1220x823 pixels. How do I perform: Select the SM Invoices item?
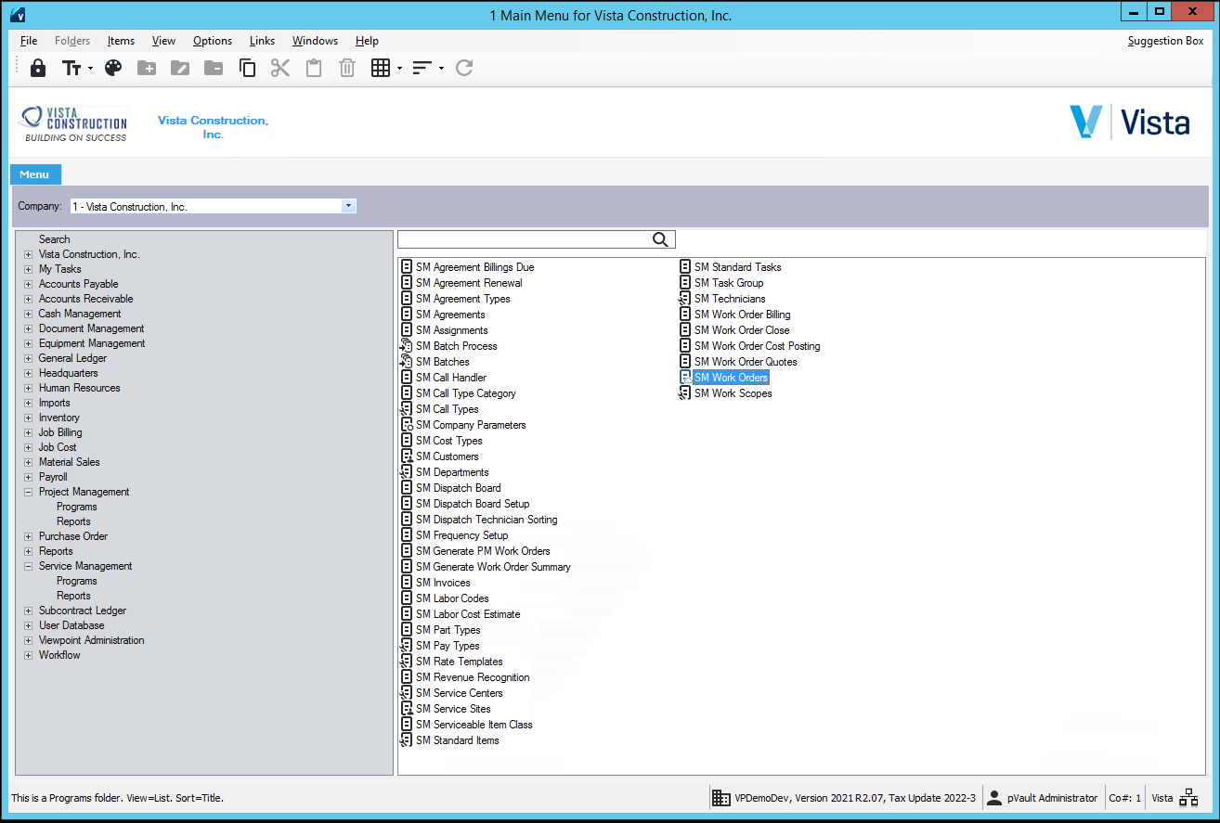[x=442, y=583]
